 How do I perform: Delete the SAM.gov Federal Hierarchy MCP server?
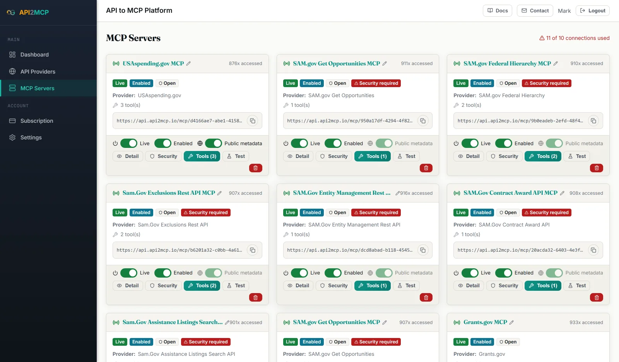[x=597, y=168]
